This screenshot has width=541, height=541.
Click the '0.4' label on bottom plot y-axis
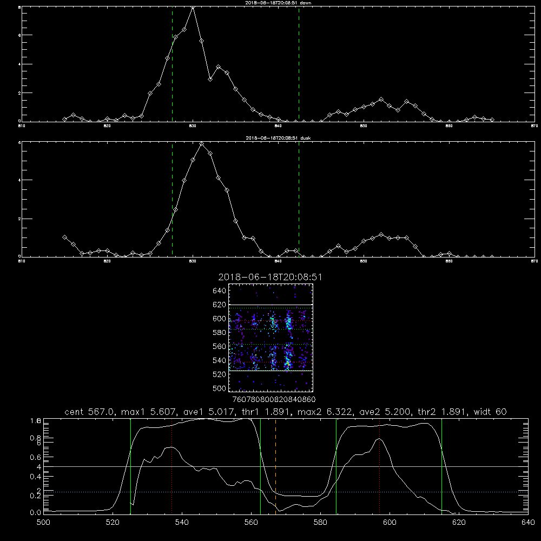(x=36, y=477)
